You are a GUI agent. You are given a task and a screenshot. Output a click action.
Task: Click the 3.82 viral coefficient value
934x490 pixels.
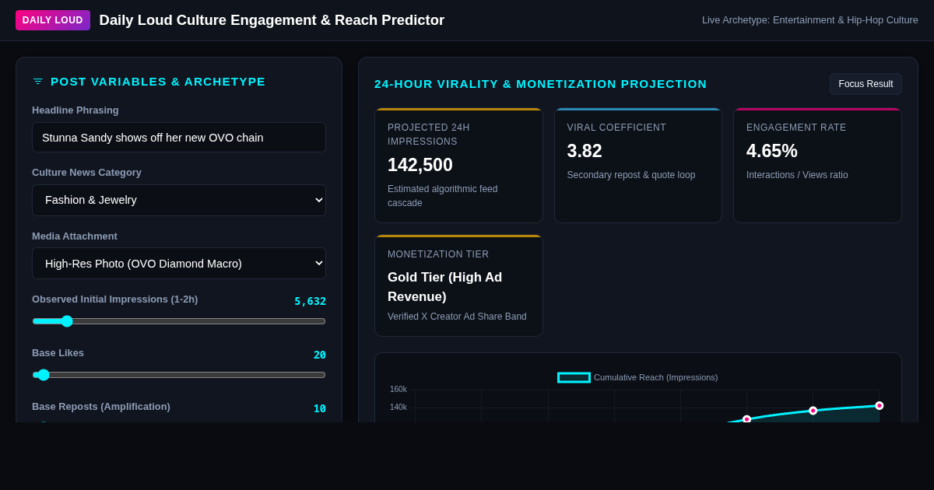point(585,151)
